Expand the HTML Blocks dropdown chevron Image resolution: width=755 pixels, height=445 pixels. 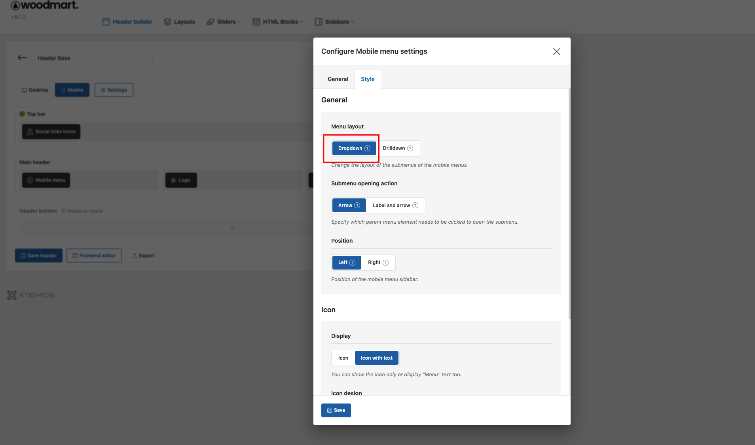coord(302,22)
